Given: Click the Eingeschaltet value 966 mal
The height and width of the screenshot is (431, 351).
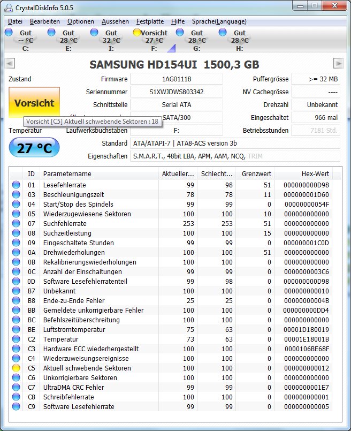Looking at the screenshot, I should pyautogui.click(x=316, y=118).
